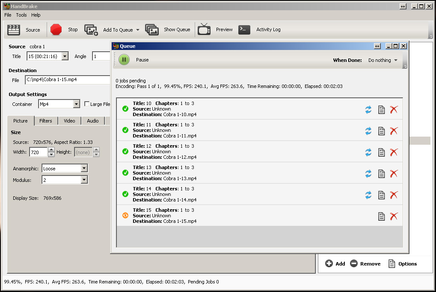Delete job Cobra 1-12.mp4 with red X
The height and width of the screenshot is (292, 436).
pyautogui.click(x=394, y=152)
